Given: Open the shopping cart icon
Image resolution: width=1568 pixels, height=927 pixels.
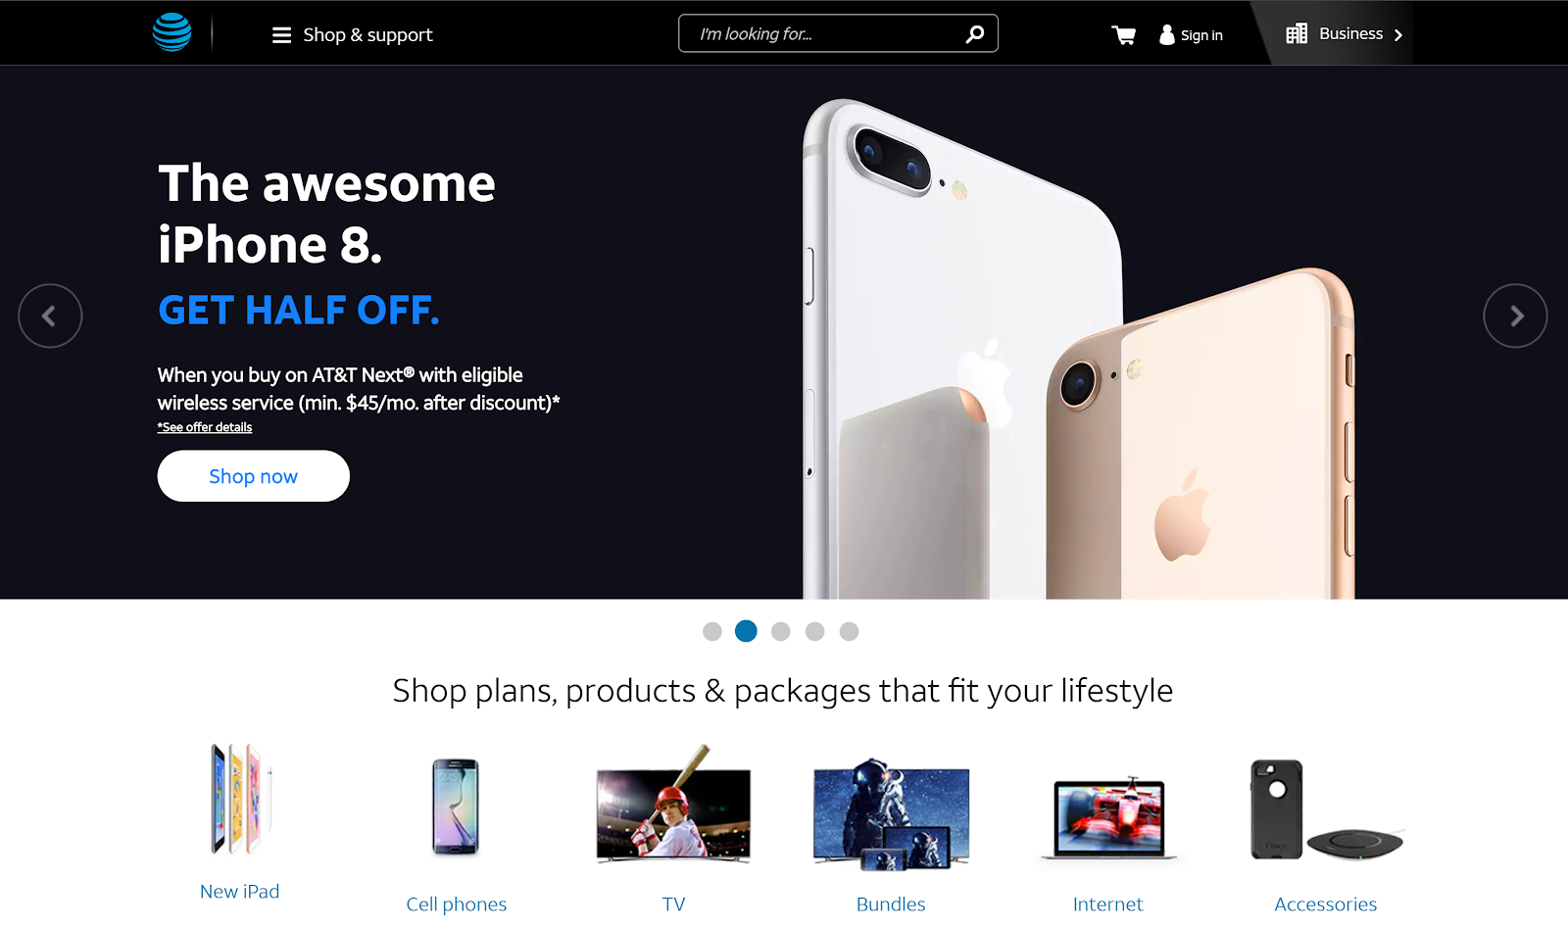Looking at the screenshot, I should point(1124,35).
